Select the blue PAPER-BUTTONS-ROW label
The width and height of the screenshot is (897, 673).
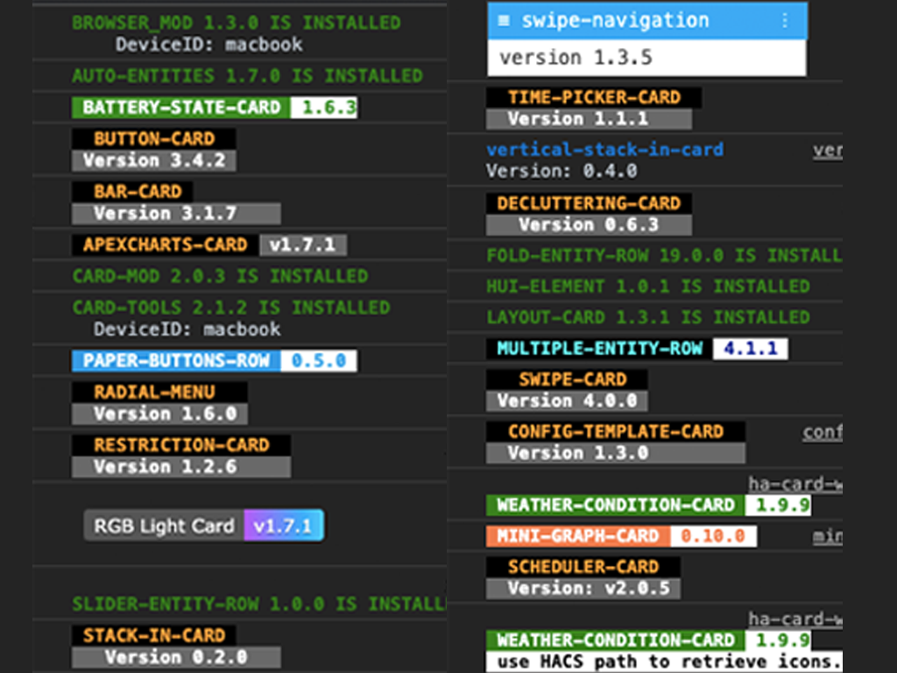pyautogui.click(x=176, y=361)
